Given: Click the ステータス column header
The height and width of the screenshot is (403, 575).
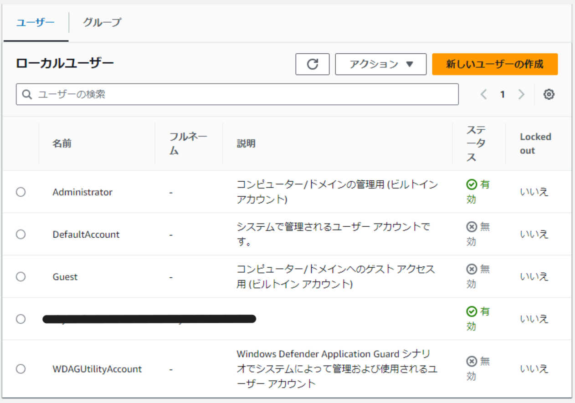Looking at the screenshot, I should pos(476,143).
